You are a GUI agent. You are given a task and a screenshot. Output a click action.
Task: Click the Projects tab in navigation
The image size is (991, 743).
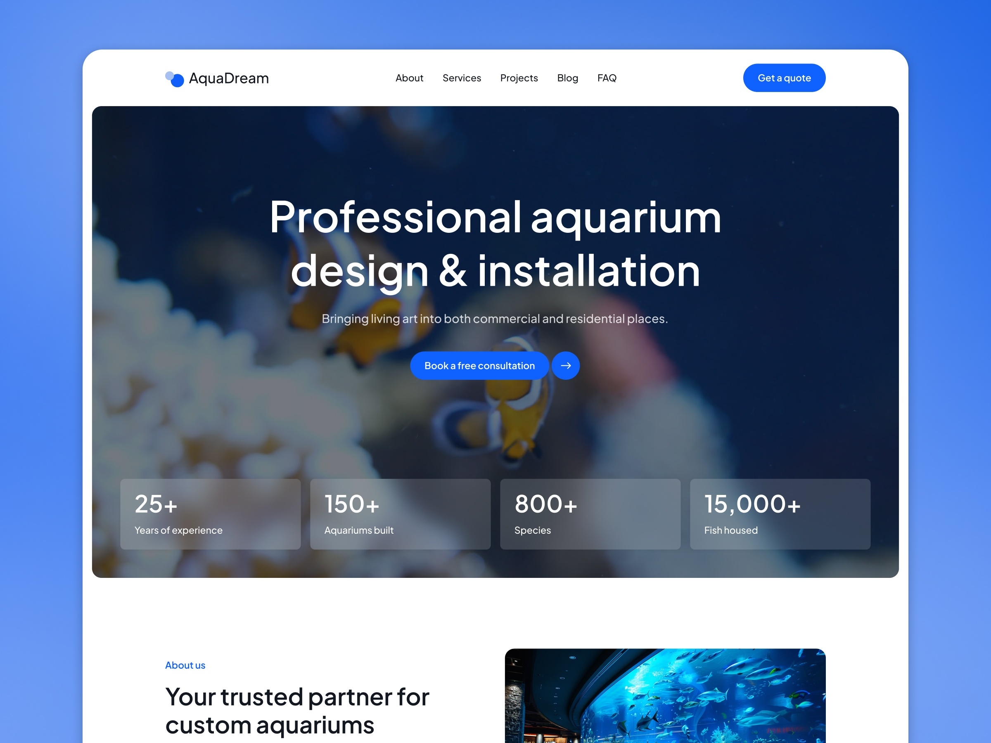click(x=518, y=77)
